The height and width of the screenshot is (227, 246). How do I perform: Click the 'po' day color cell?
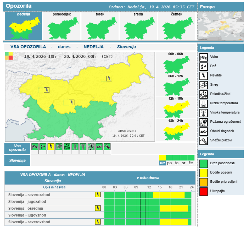[170, 158]
